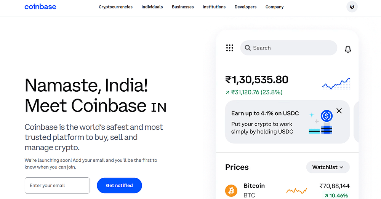Open the globe language selector

tap(352, 7)
